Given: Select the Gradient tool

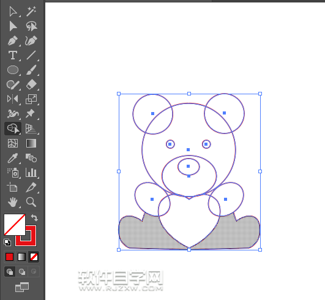Looking at the screenshot, I should pyautogui.click(x=31, y=143).
